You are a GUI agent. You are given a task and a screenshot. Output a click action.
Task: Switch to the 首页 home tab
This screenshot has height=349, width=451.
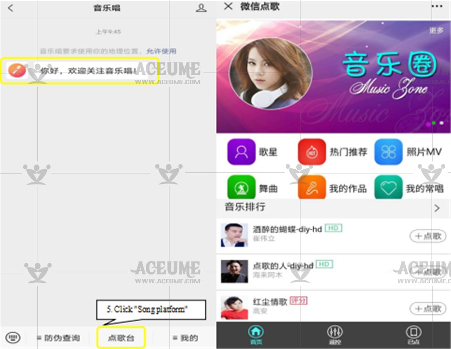click(256, 334)
